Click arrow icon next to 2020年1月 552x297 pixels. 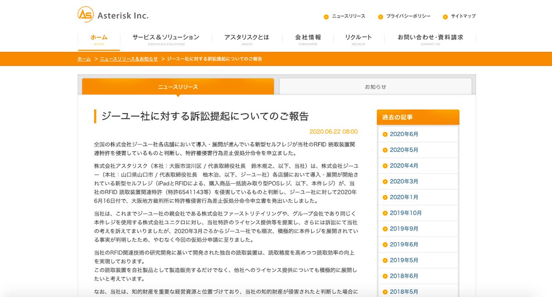pos(385,197)
